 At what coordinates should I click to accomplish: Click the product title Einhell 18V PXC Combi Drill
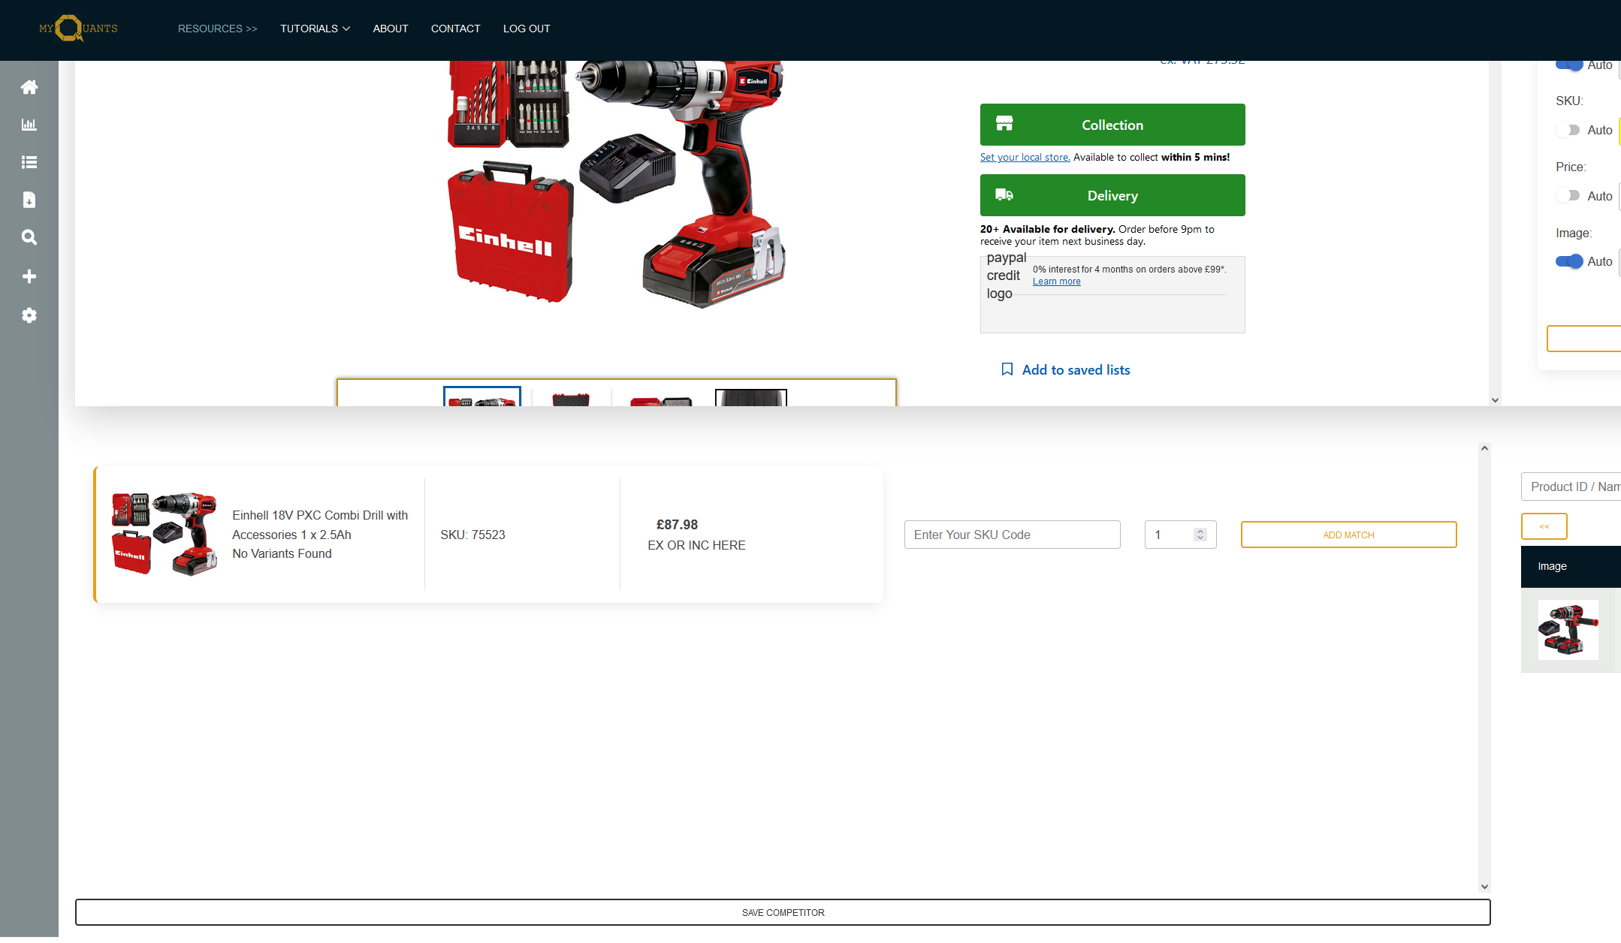[320, 525]
